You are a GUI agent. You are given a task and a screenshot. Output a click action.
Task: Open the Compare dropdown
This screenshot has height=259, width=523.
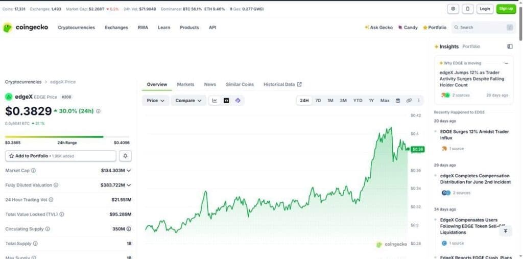(188, 101)
